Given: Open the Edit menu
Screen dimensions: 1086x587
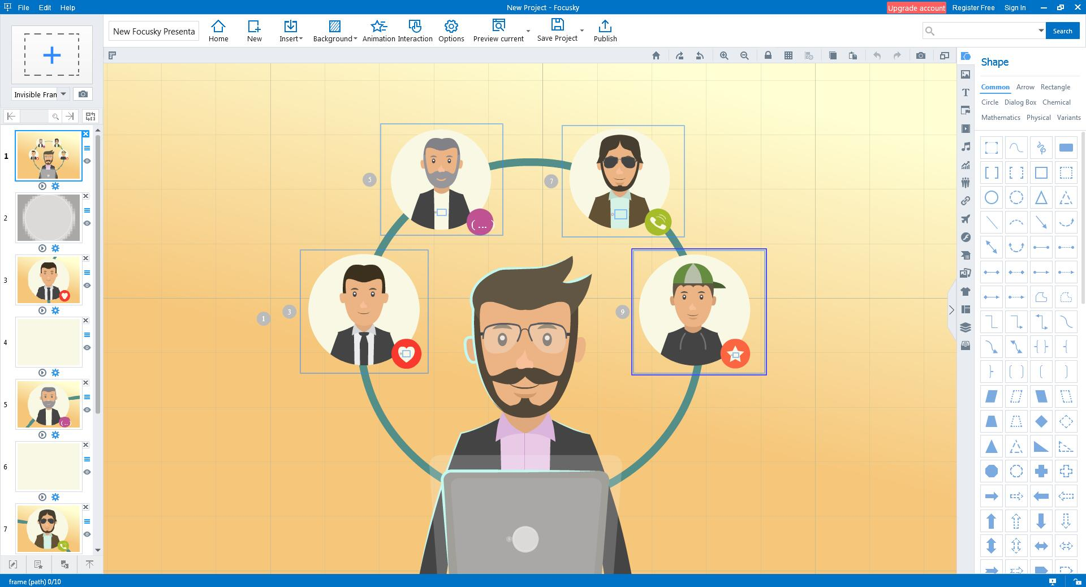Looking at the screenshot, I should point(45,7).
